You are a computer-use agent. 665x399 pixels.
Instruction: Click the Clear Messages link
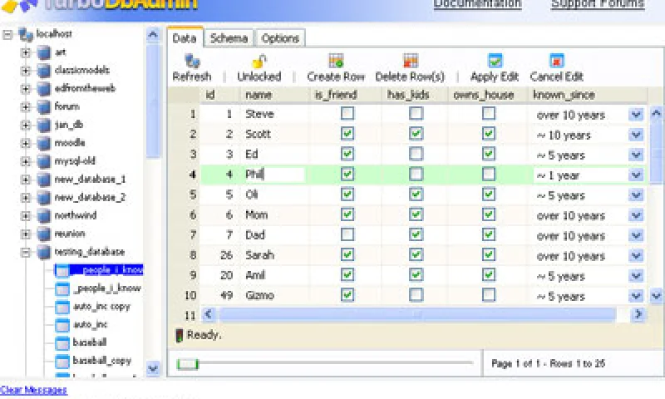[33, 390]
